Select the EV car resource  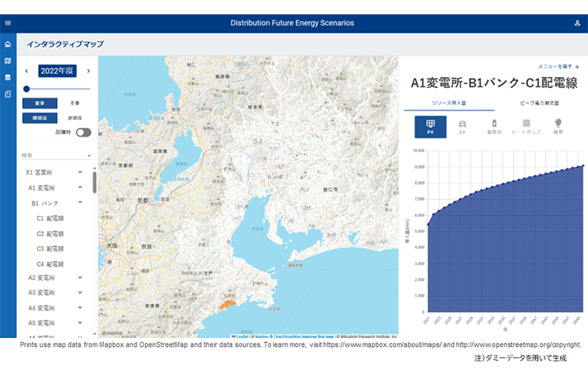462,127
